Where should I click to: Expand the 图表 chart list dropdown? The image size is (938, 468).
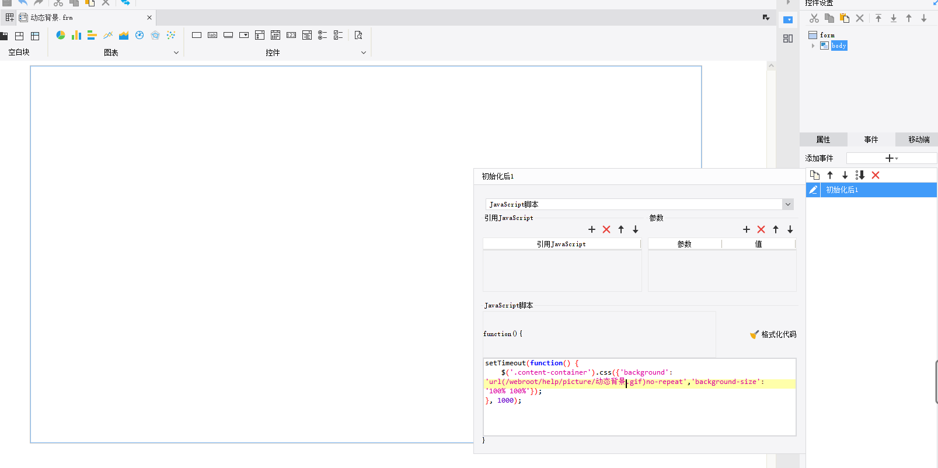[x=176, y=53]
